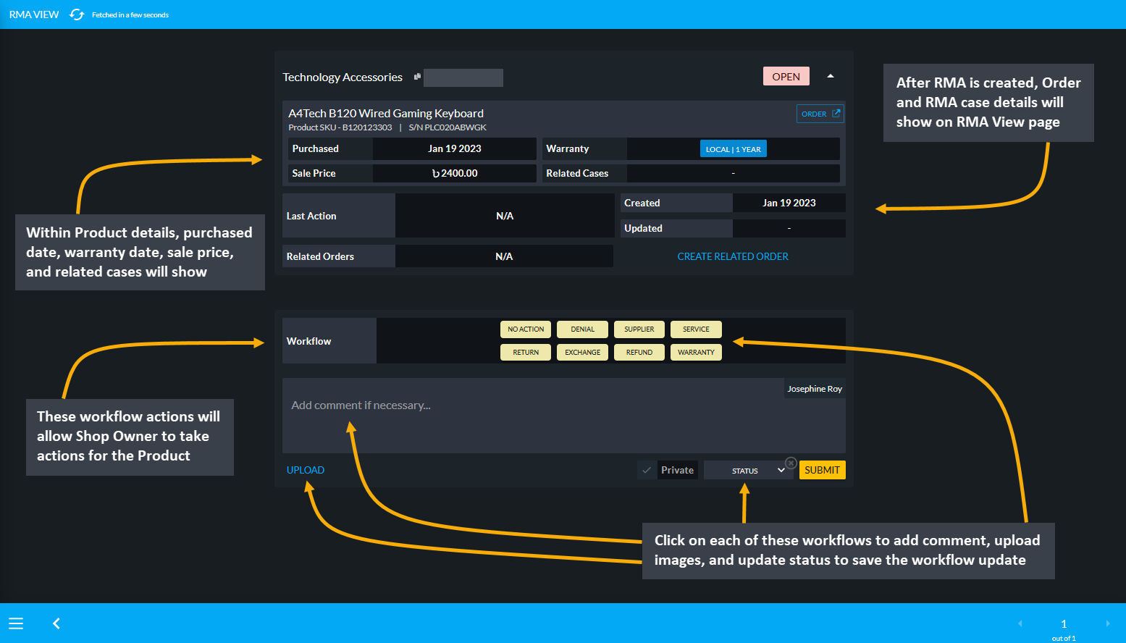Click the Last Action N/A value
1126x643 pixels.
[x=505, y=216]
